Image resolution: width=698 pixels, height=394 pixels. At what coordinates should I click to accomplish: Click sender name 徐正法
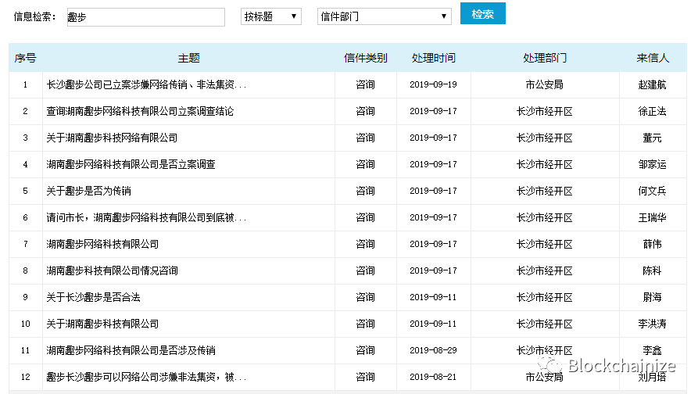click(652, 111)
